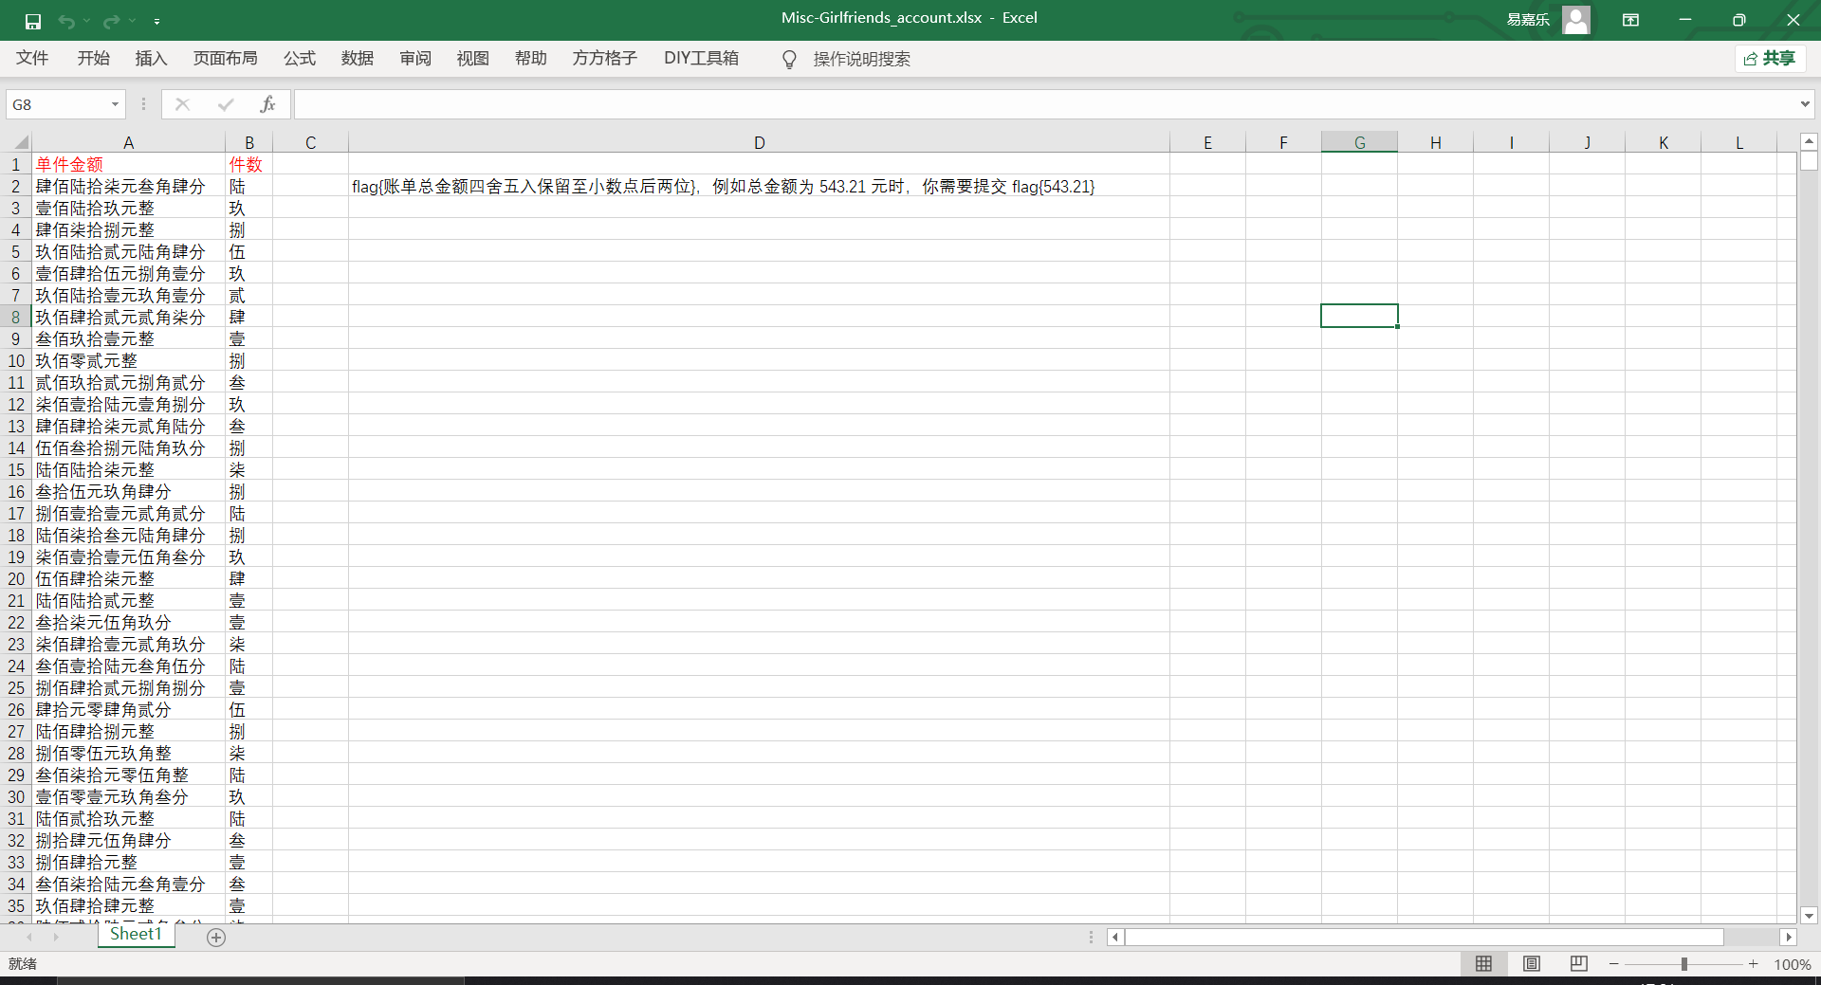
Task: Click the Cancel (X) formula bar icon
Action: 182,104
